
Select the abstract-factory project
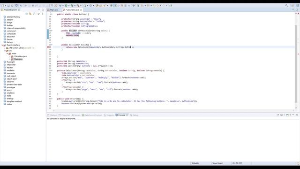pyautogui.click(x=14, y=17)
